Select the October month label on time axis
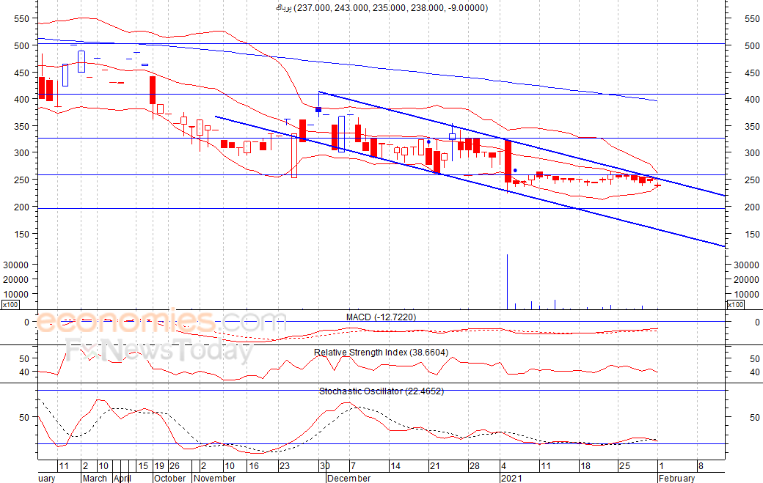The height and width of the screenshot is (483, 763). [169, 478]
